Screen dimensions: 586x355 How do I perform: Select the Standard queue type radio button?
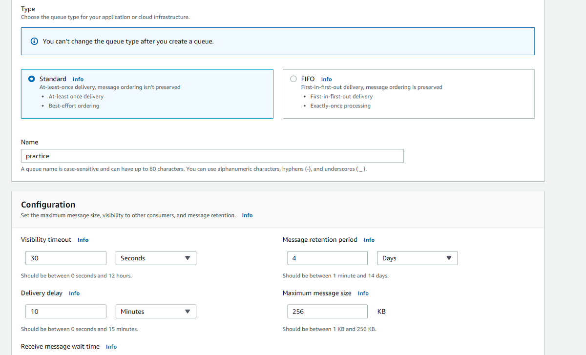pos(31,78)
